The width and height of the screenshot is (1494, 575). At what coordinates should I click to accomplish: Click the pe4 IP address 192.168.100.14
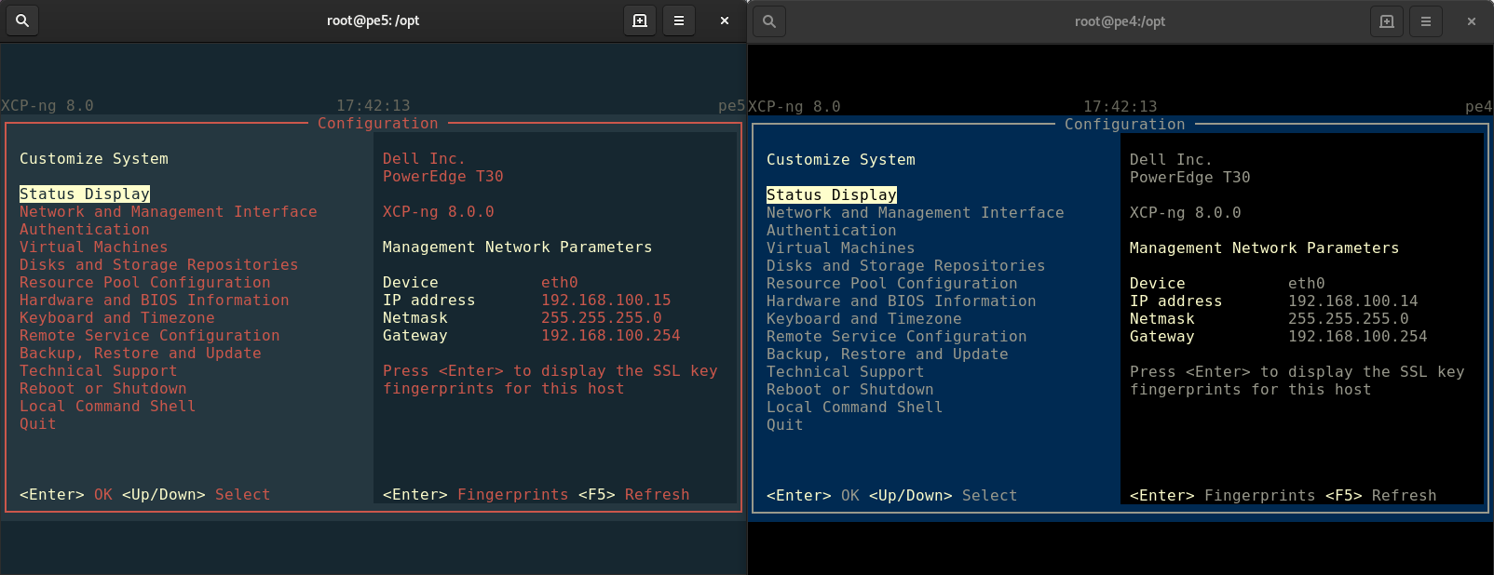(x=1353, y=301)
